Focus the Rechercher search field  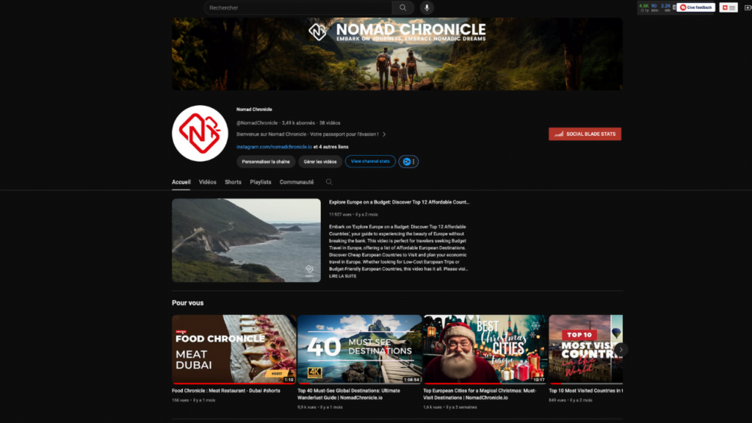click(298, 7)
